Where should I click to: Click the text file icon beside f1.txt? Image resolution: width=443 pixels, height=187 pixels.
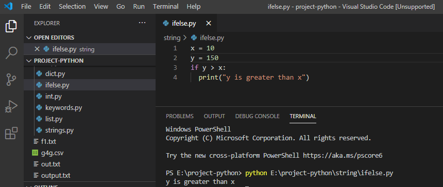(36, 141)
